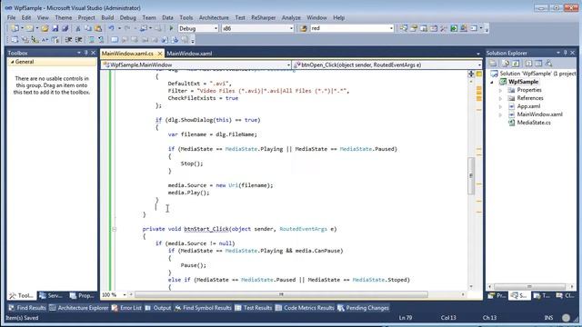Click the green Start Page toolbar icon
The height and width of the screenshot is (327, 582).
454,28
